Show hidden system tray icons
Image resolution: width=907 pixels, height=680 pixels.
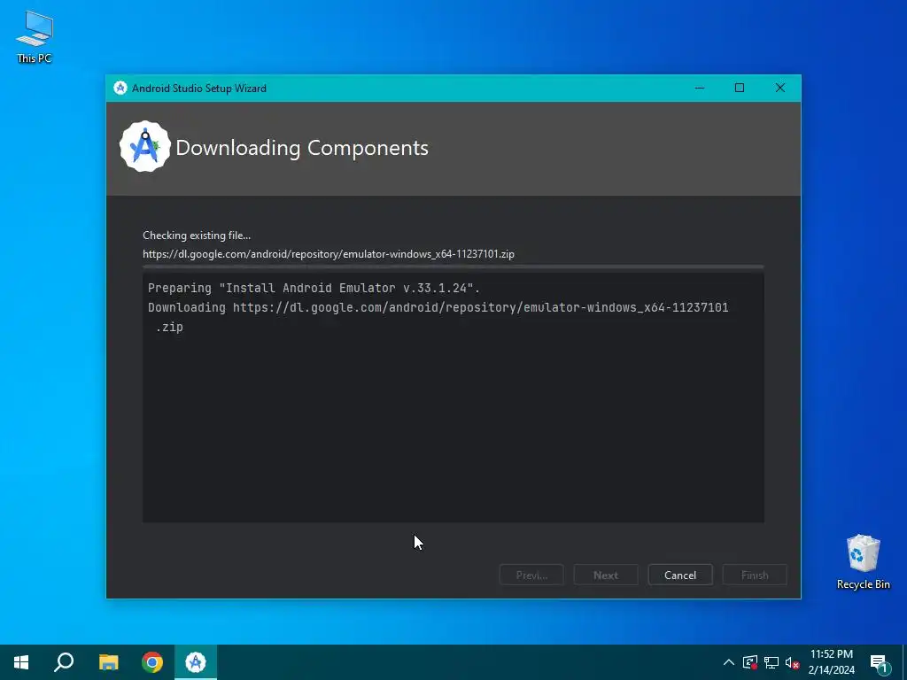(x=729, y=662)
